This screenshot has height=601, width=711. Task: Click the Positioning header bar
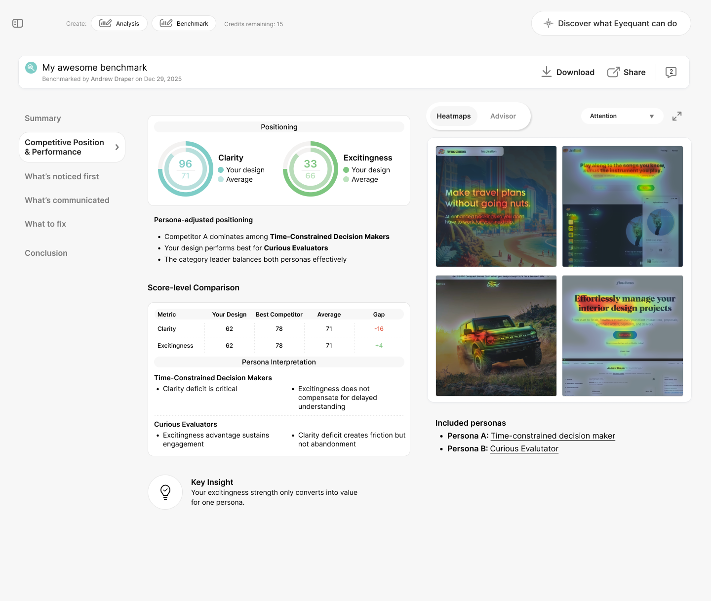(279, 127)
